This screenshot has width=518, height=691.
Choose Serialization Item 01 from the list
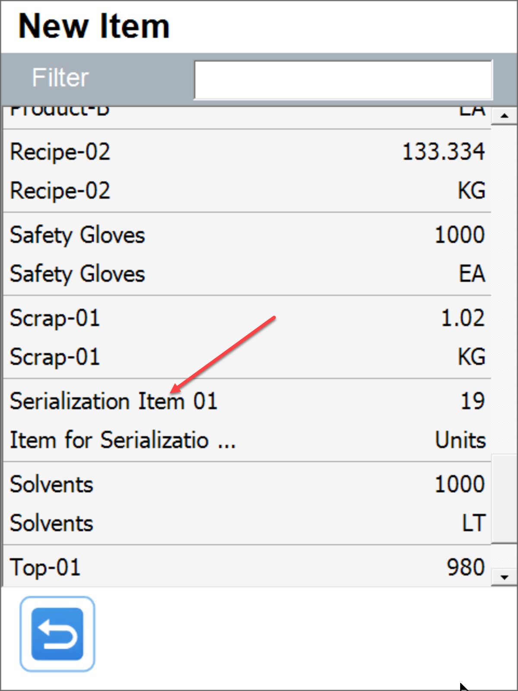tap(114, 401)
